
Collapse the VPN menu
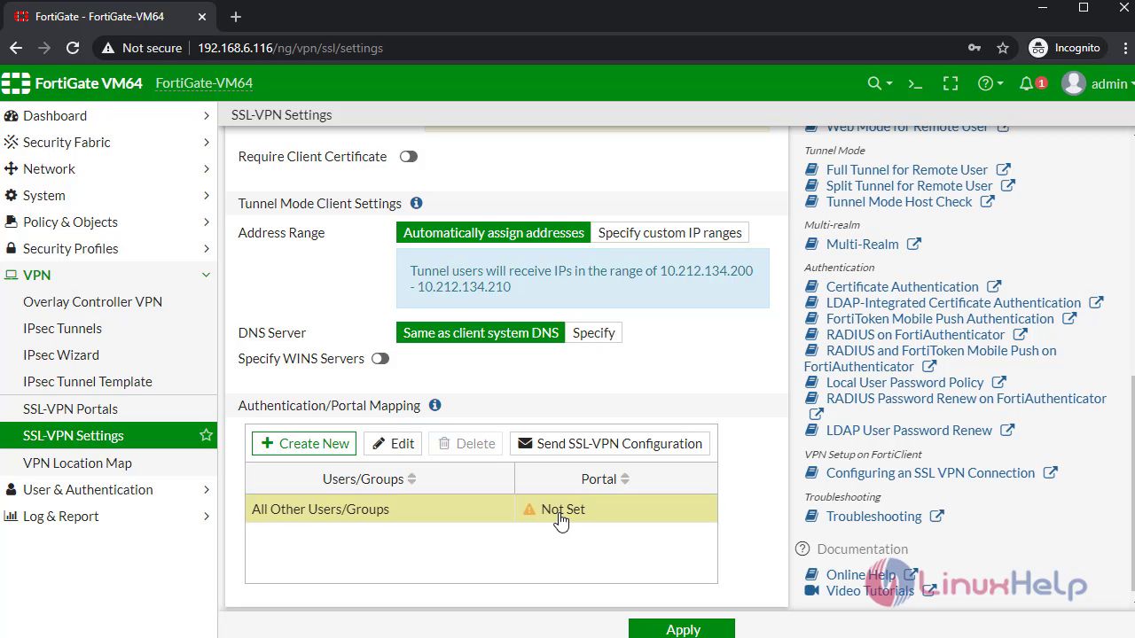108,275
